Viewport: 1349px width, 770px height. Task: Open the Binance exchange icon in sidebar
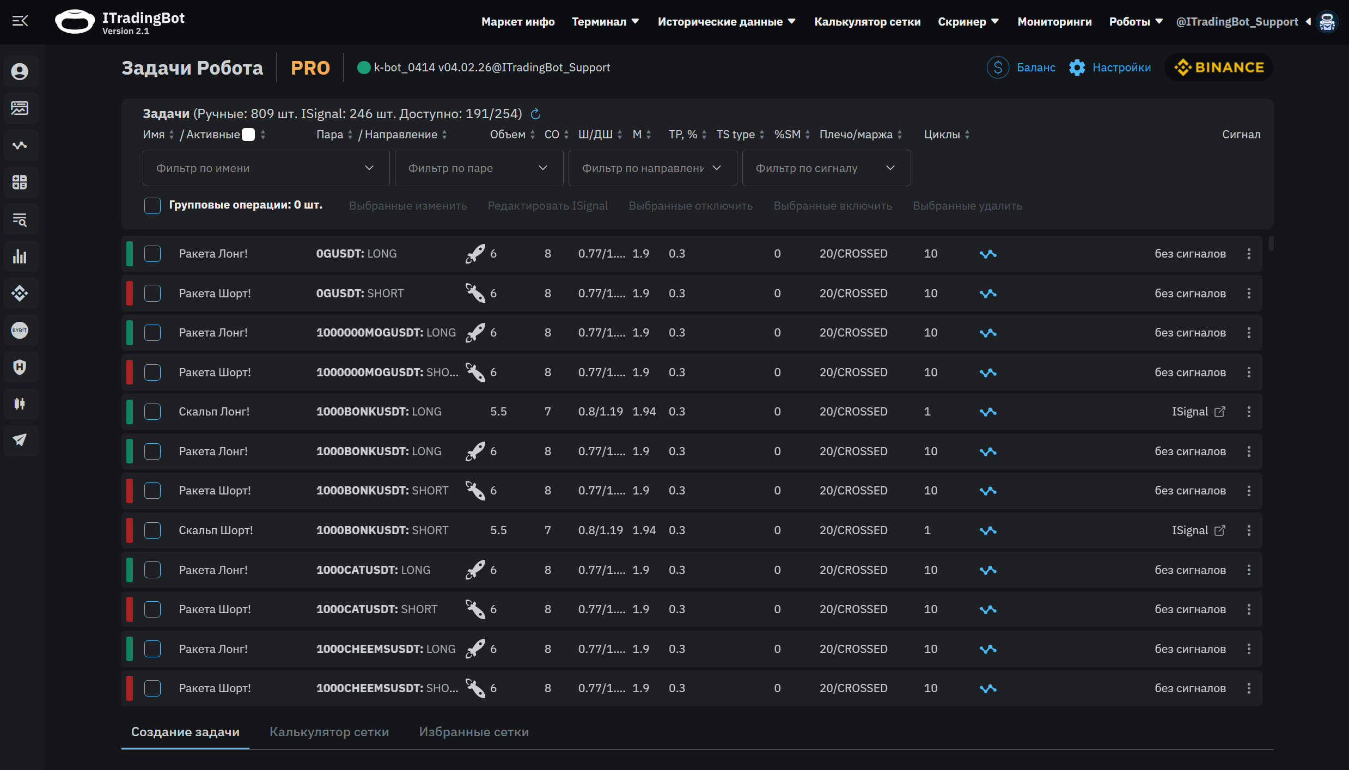coord(20,293)
